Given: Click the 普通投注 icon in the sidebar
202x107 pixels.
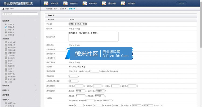Looking at the screenshot, I should point(6,32).
